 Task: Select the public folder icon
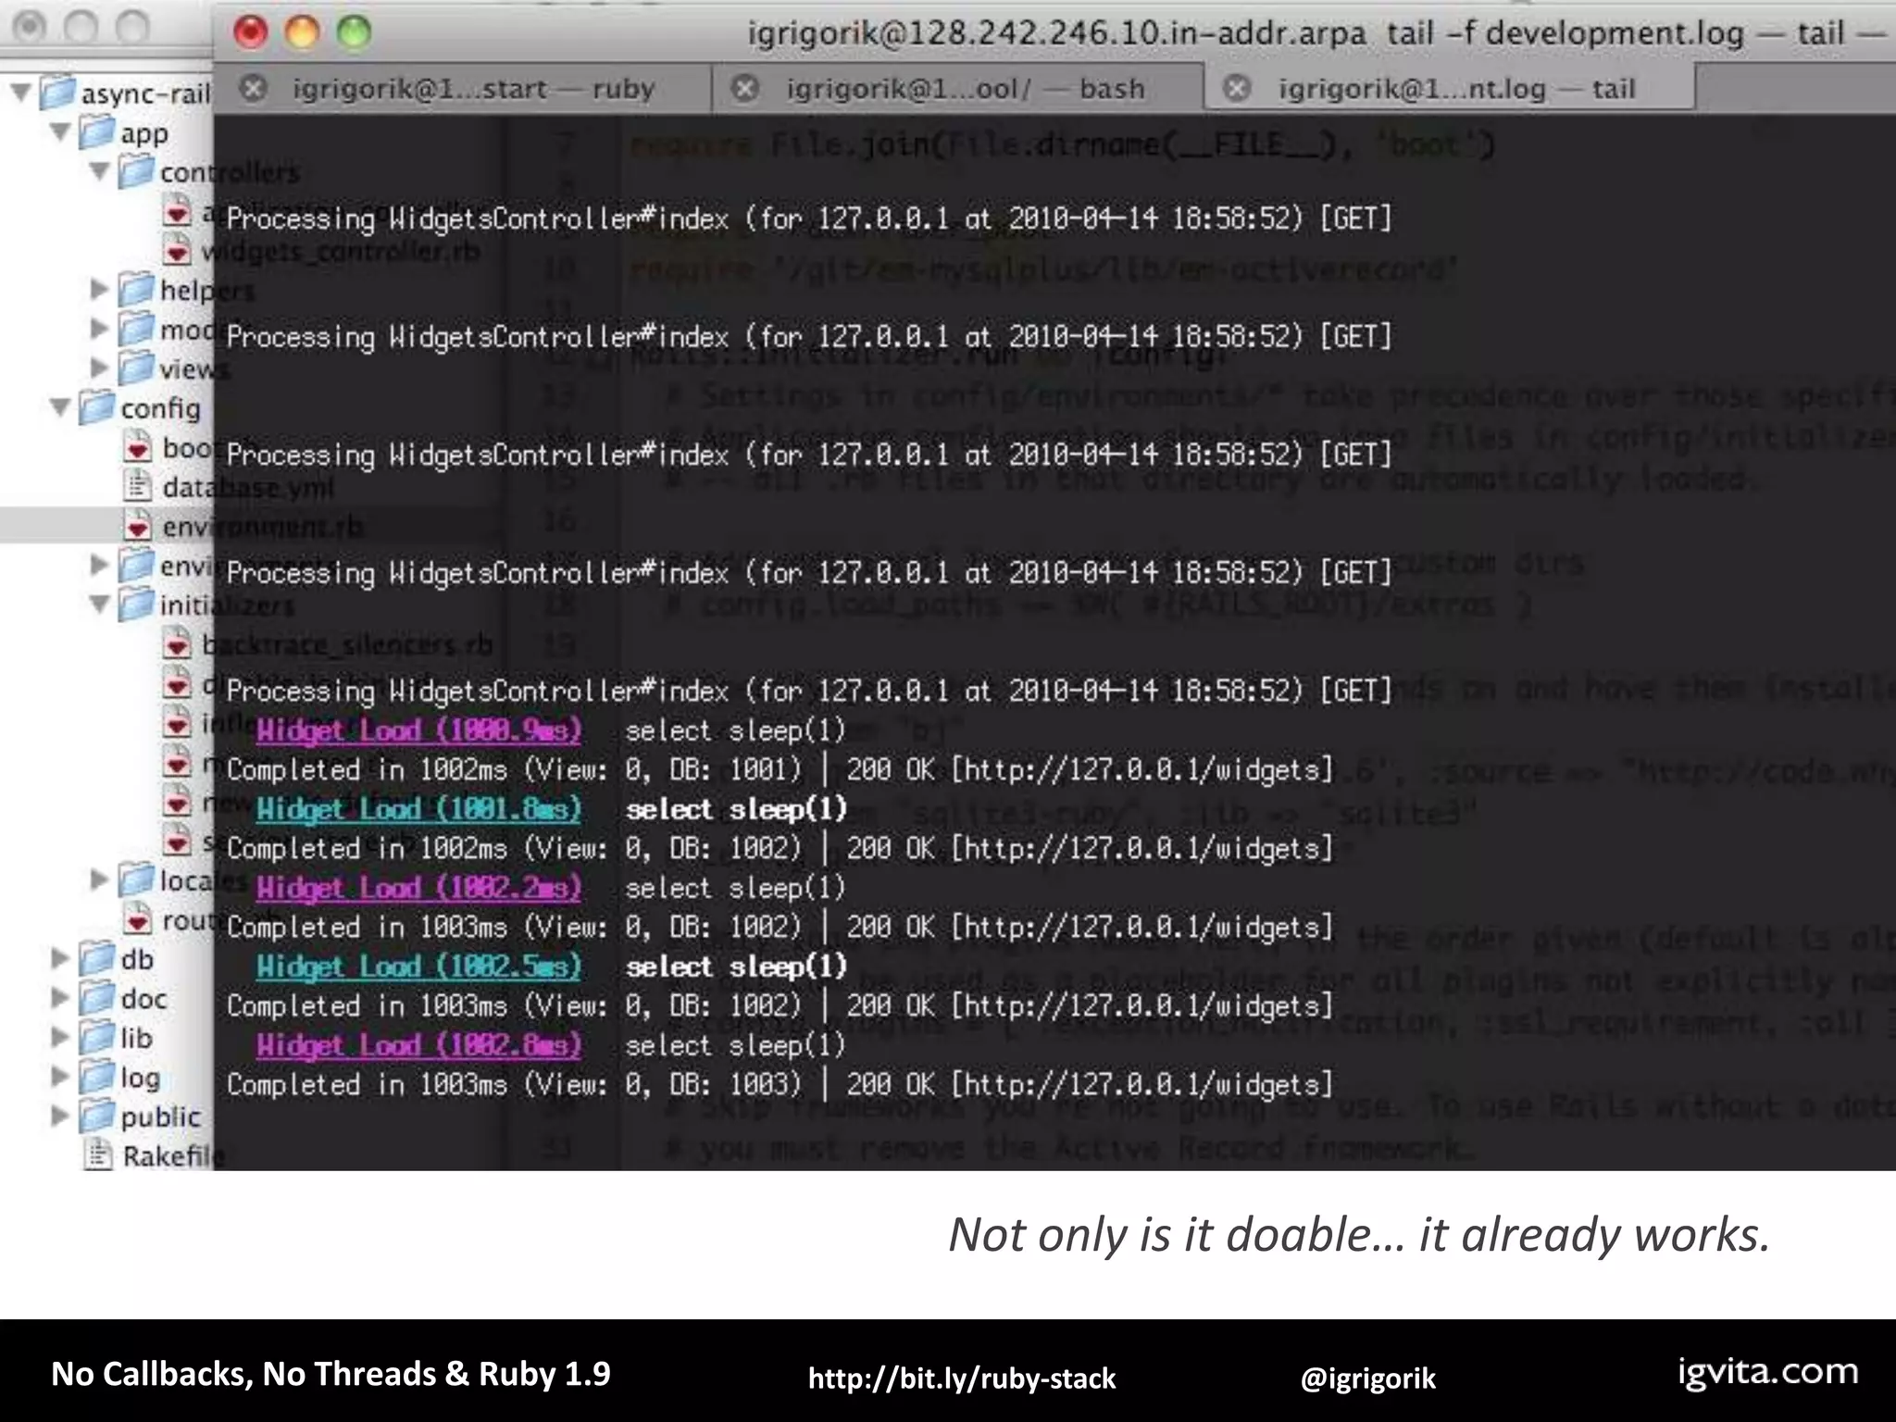click(x=96, y=1116)
